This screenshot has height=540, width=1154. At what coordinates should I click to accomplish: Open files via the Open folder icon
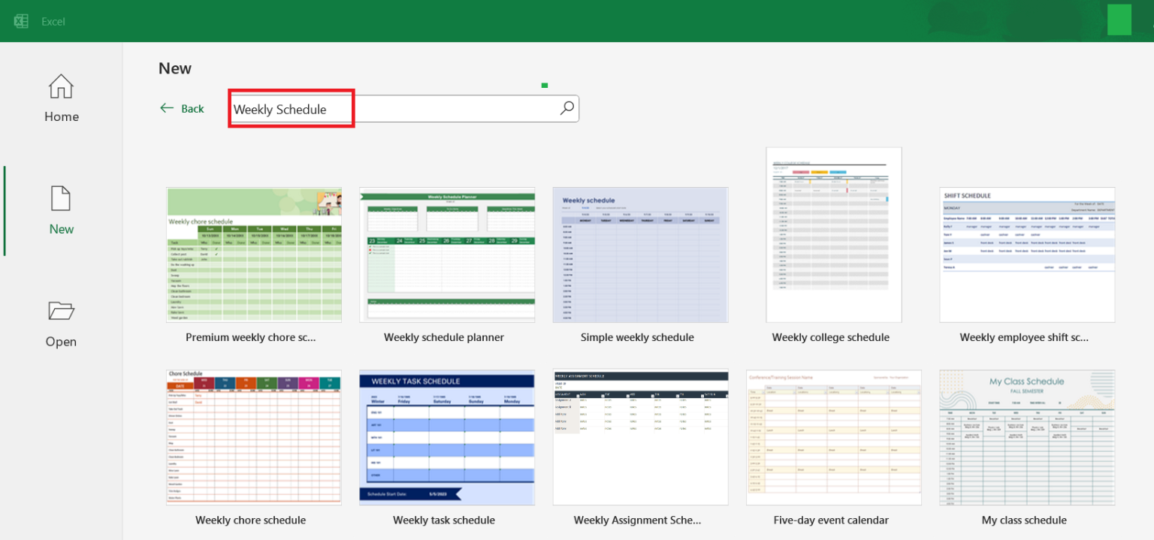pos(60,311)
